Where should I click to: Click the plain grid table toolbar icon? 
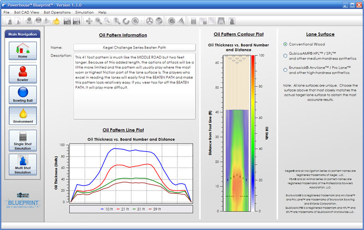[212, 21]
